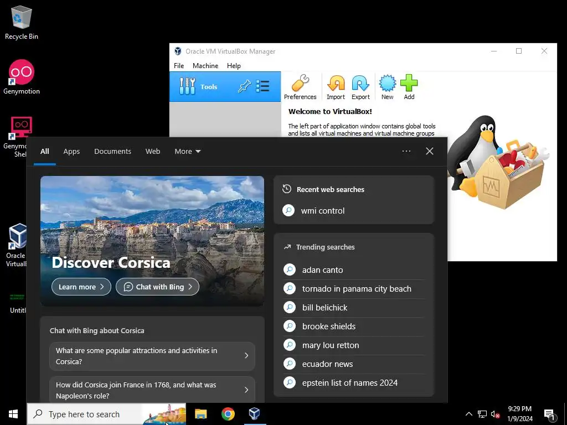Viewport: 567px width, 425px height.
Task: Close the search panel
Action: coord(430,151)
